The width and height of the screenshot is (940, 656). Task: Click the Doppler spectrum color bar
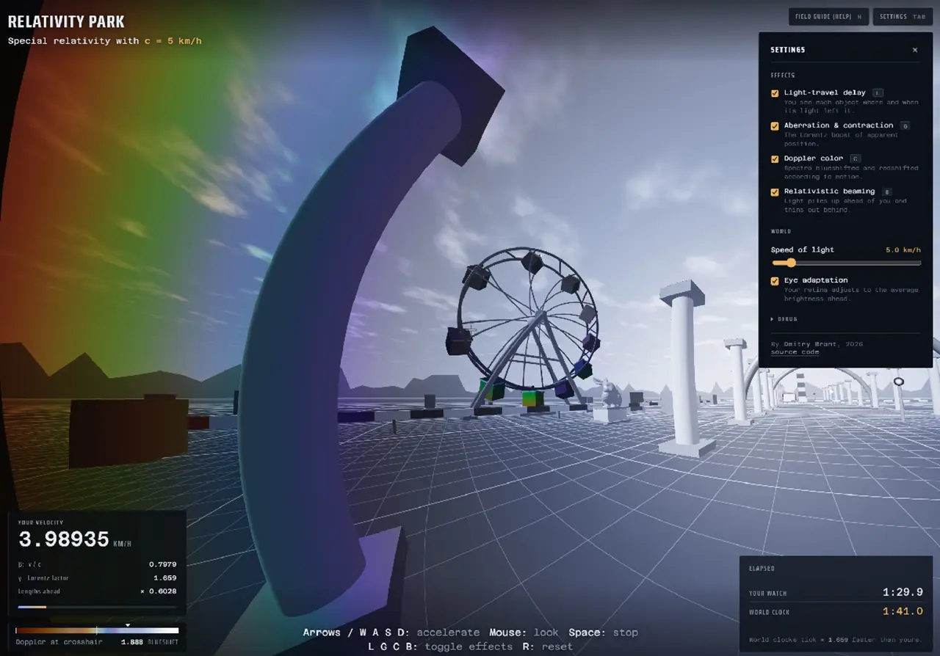click(x=97, y=630)
